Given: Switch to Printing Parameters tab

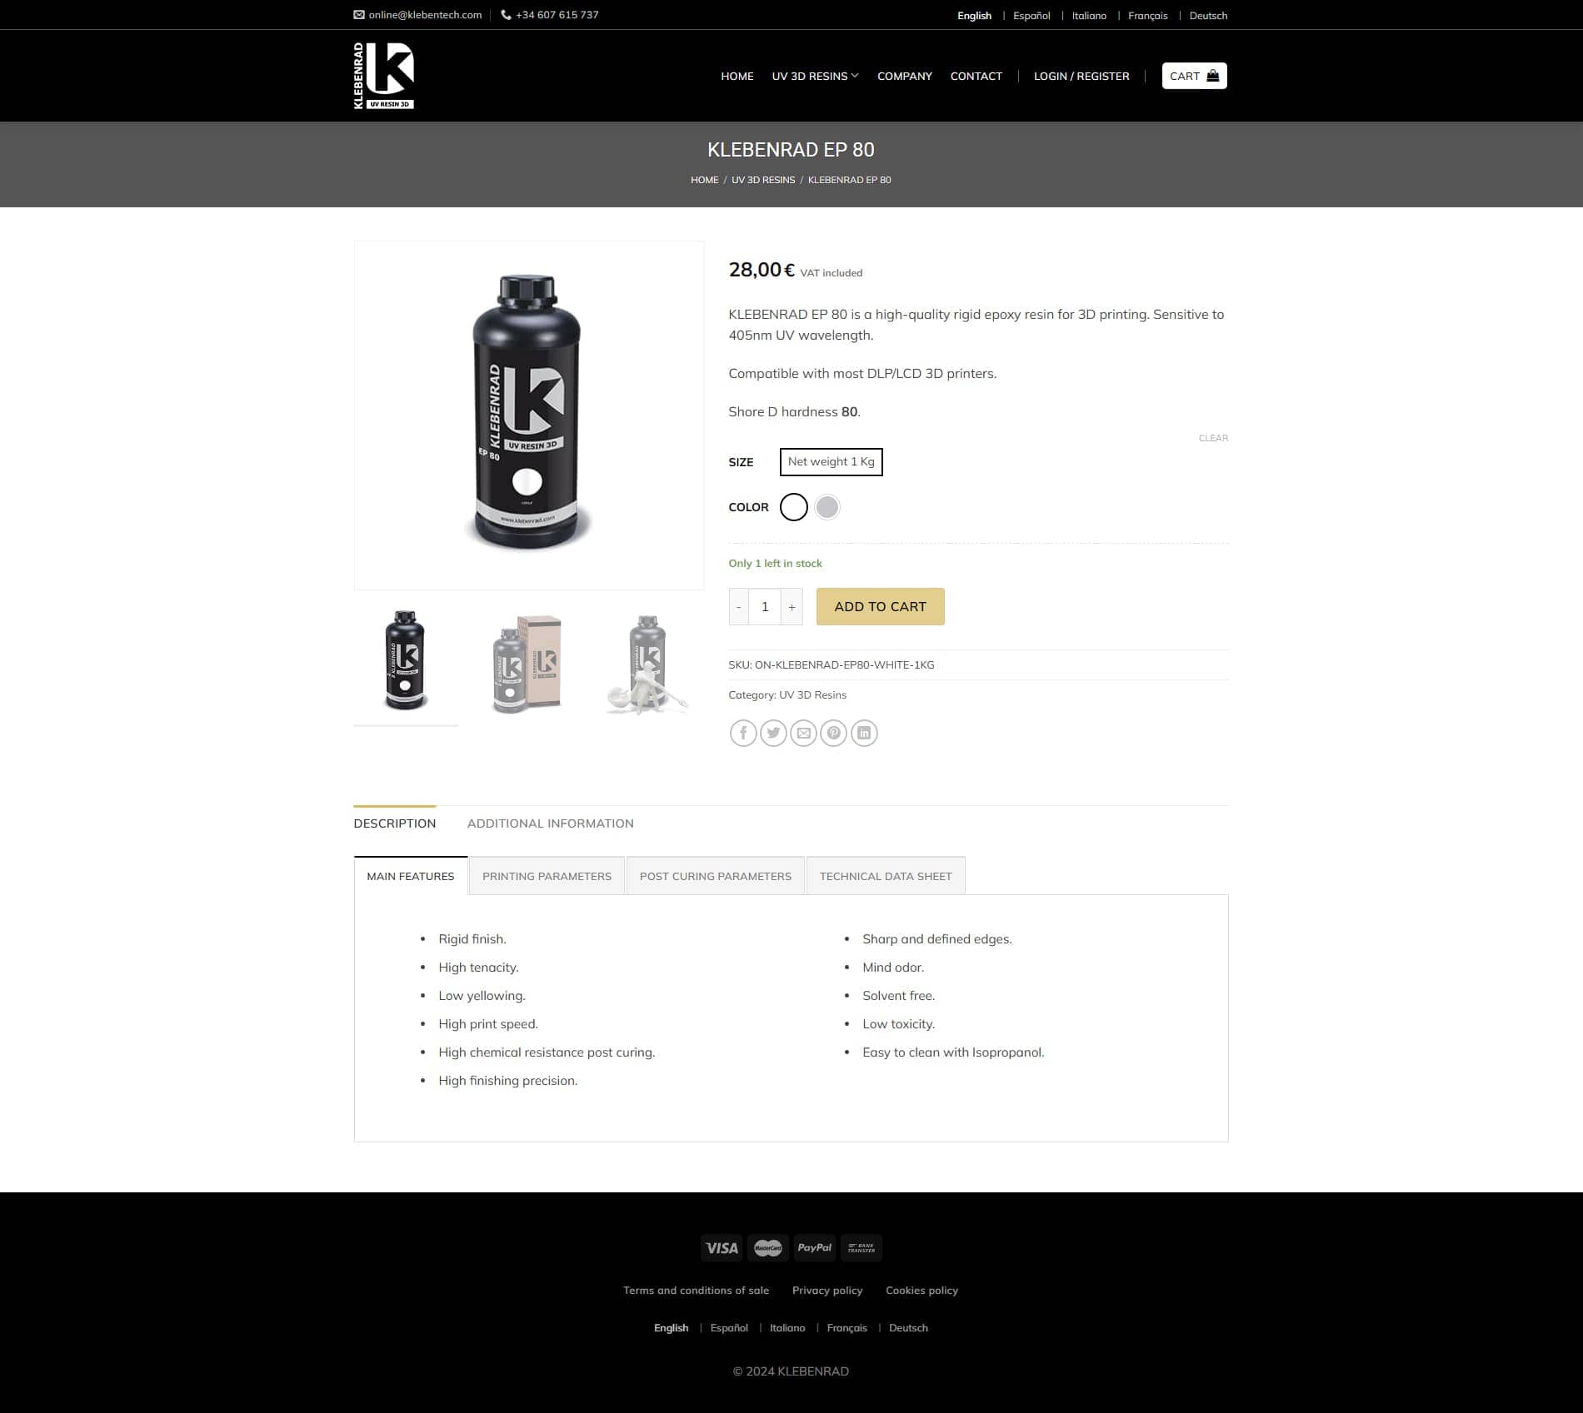Looking at the screenshot, I should 547,876.
